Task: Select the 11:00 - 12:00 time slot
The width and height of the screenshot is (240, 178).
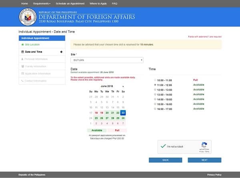Action: coord(155,85)
